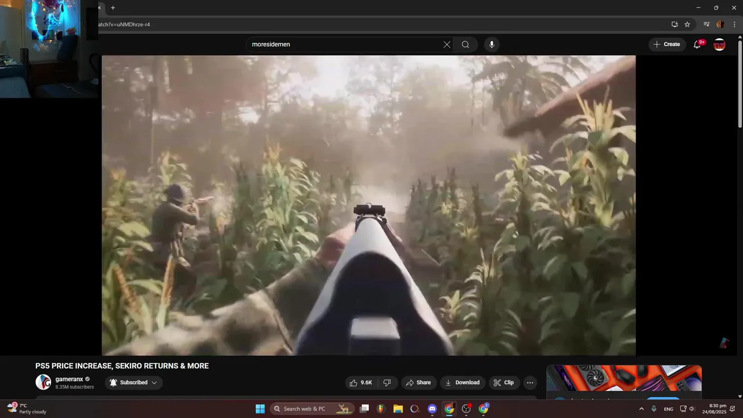Image resolution: width=743 pixels, height=418 pixels.
Task: Open YouTube notifications bell
Action: [x=697, y=45]
